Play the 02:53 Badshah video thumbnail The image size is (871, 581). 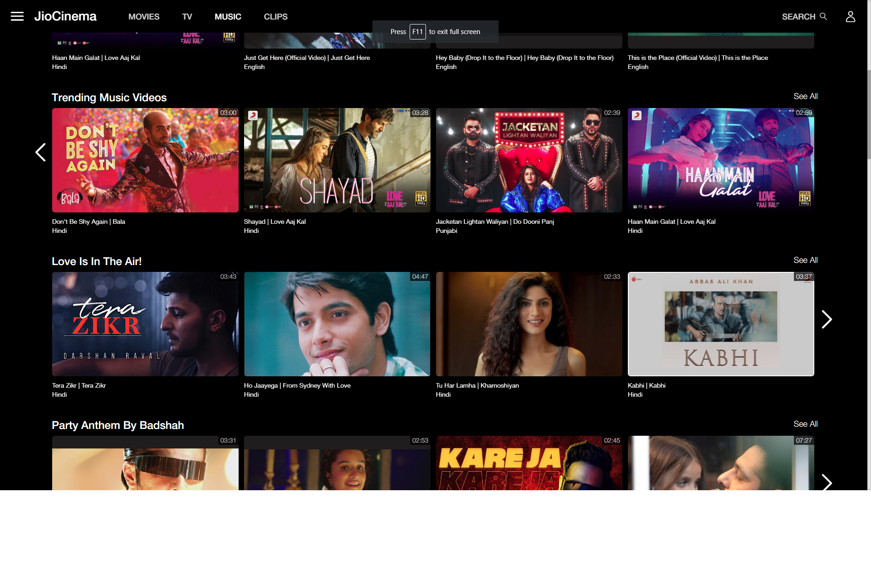click(x=337, y=463)
